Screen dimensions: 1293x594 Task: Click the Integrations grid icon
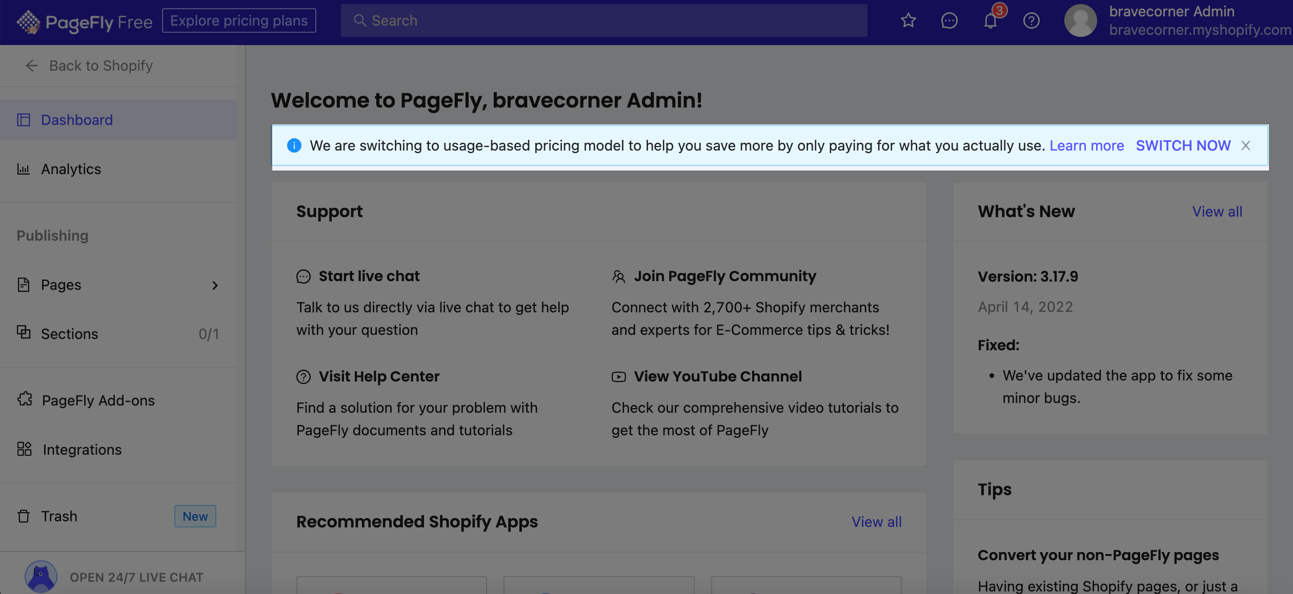(x=25, y=449)
